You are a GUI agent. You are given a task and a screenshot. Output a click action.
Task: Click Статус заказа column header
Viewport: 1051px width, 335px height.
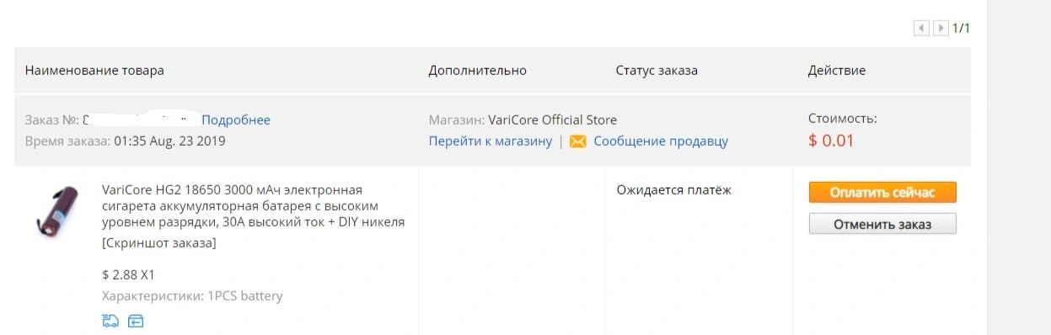(657, 71)
